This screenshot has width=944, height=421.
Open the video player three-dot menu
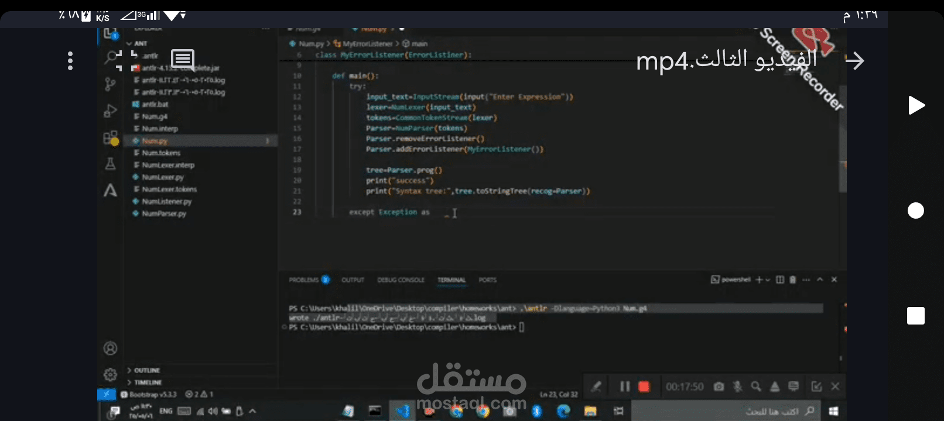(x=70, y=61)
